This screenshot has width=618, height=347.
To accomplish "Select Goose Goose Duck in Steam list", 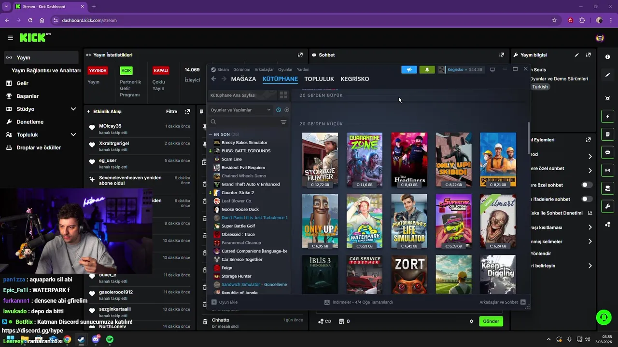I will tap(240, 209).
